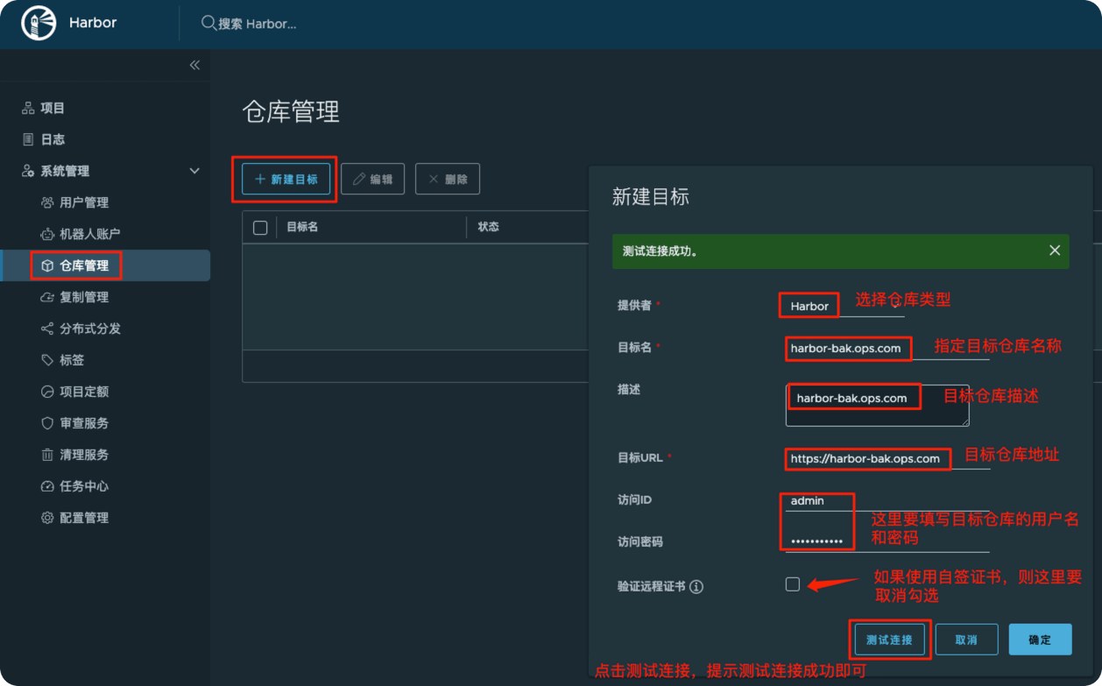Collapse the 系统管理 menu chevron

point(194,171)
